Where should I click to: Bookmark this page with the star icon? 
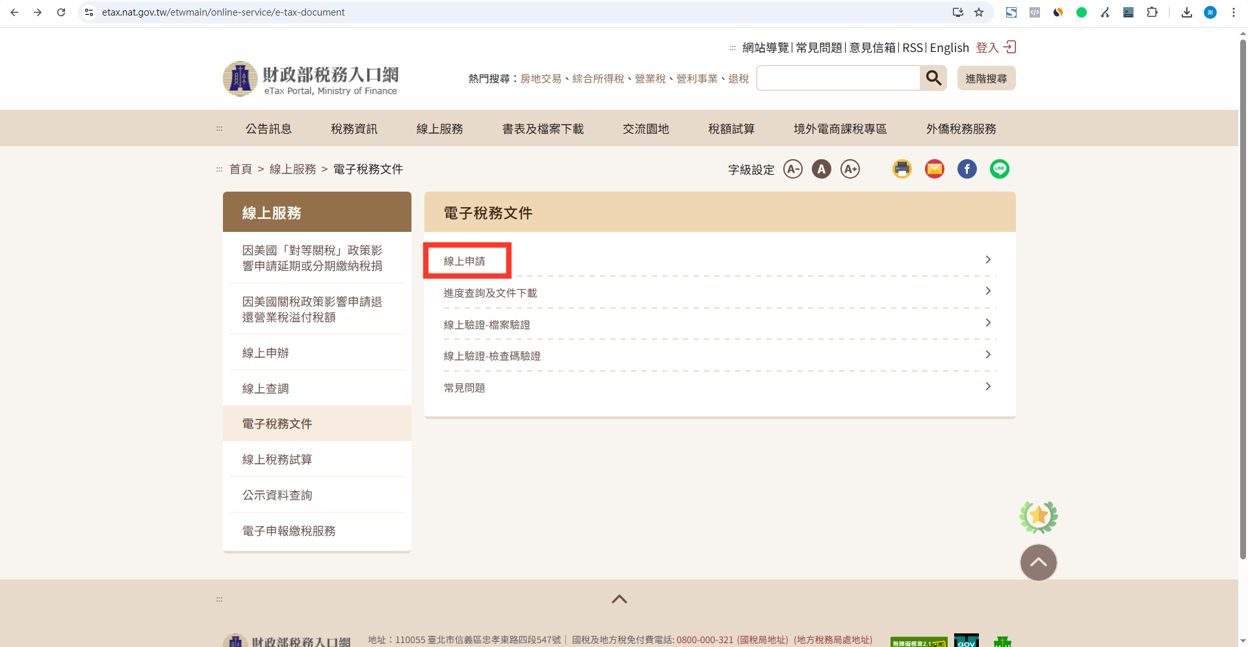979,12
